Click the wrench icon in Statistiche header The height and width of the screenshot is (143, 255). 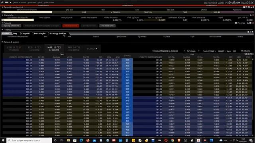(251, 15)
